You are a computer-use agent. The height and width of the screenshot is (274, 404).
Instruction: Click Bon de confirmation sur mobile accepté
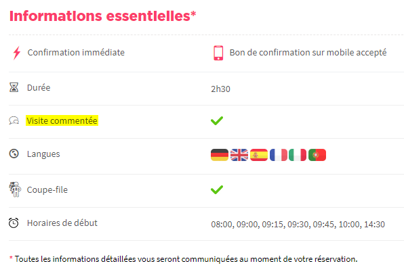(x=308, y=53)
